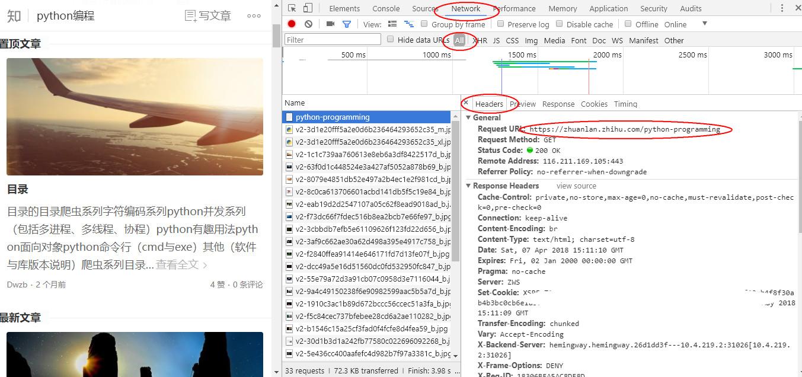Filter requests by Media type
This screenshot has height=377, width=802.
554,40
